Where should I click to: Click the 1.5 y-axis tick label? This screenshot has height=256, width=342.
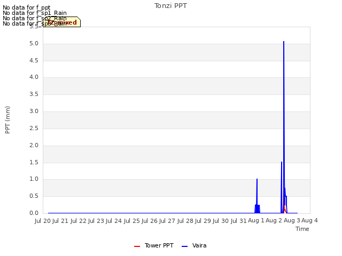pos(34,162)
